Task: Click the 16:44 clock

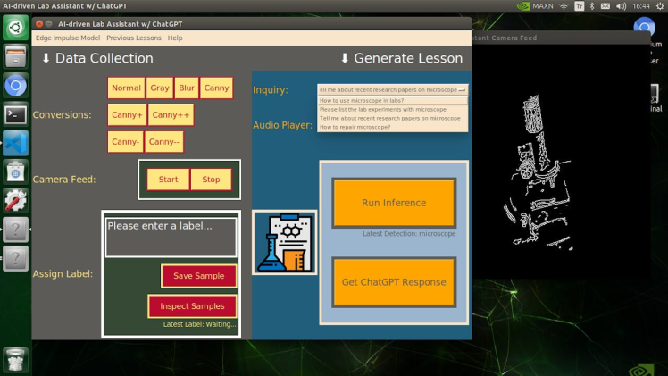Action: coord(641,6)
